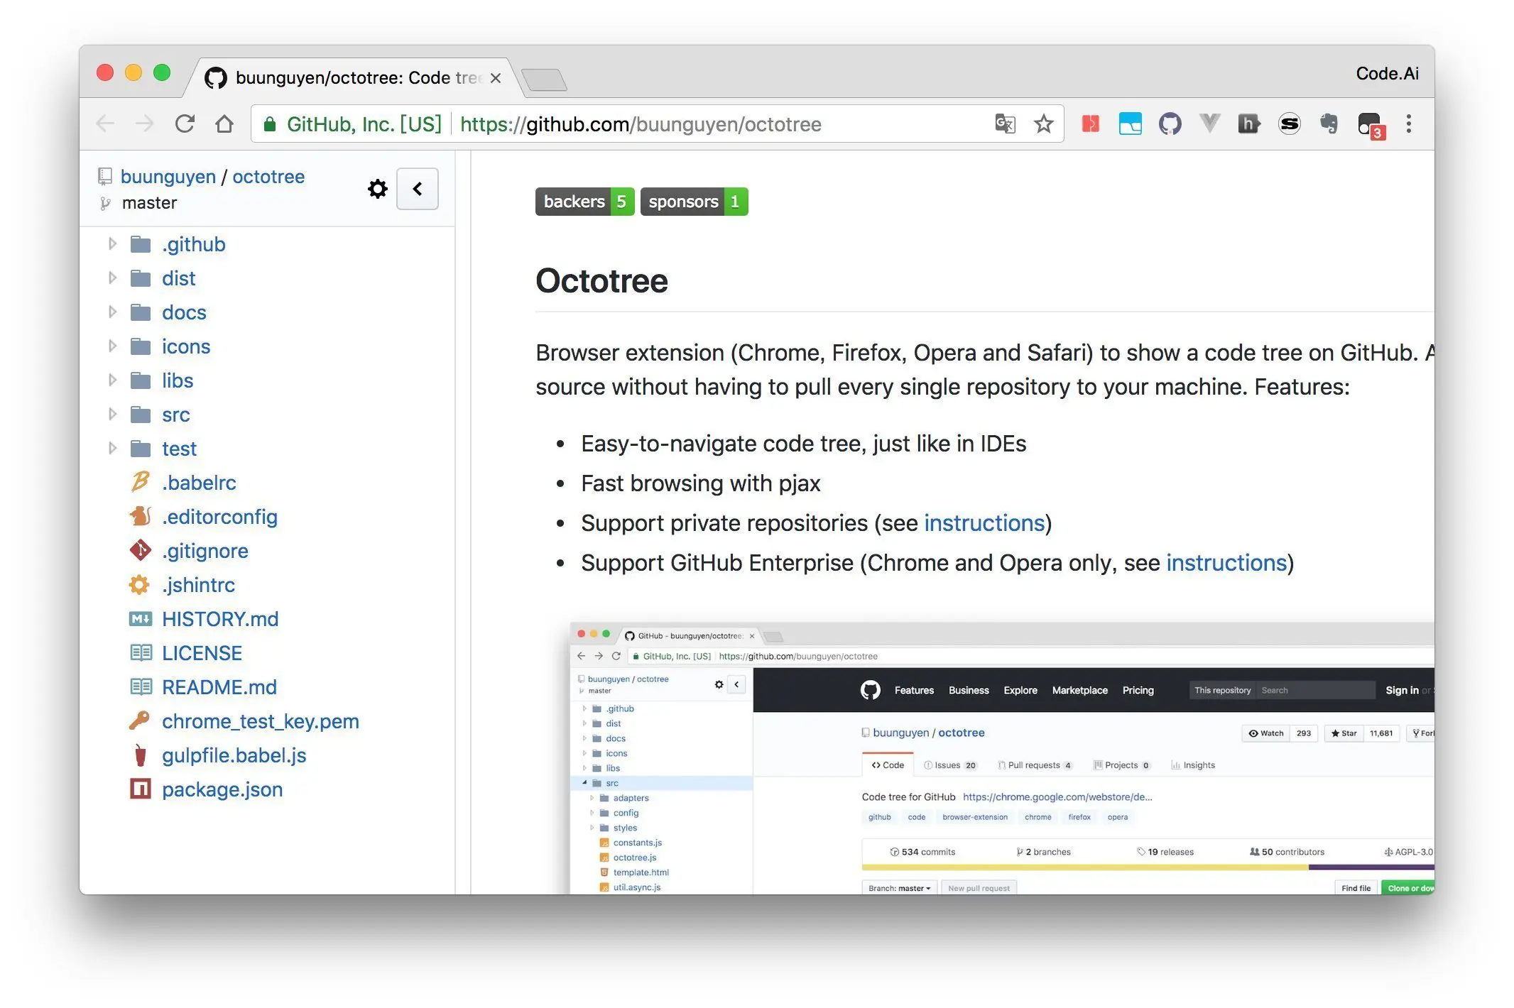Open the instructions link for private repositories
Viewport: 1514px width, 1008px height.
pos(984,523)
